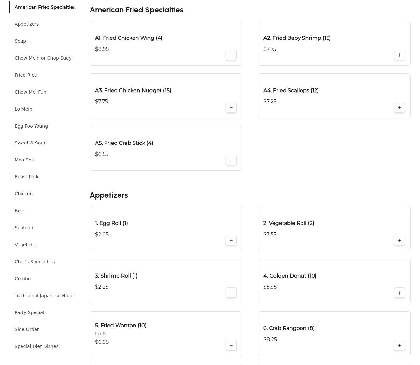Go to Lo Mein menu section

(23, 109)
